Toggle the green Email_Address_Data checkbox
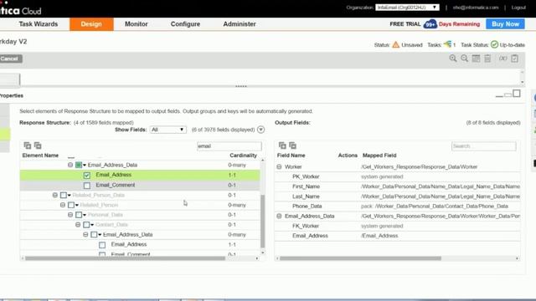The height and width of the screenshot is (301, 536). 79,165
